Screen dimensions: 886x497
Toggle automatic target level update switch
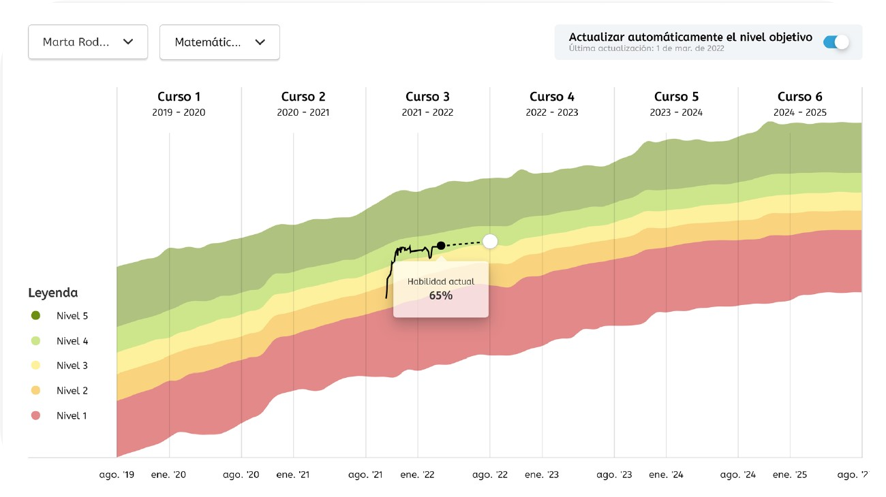click(836, 42)
